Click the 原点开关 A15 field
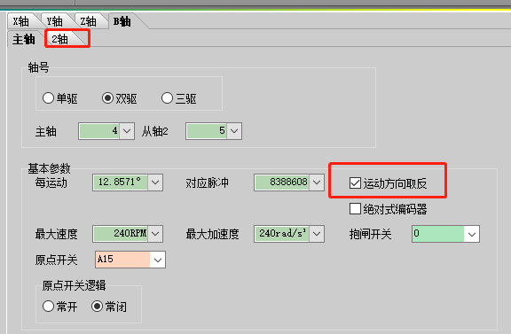The height and width of the screenshot is (334, 511). pyautogui.click(x=130, y=260)
